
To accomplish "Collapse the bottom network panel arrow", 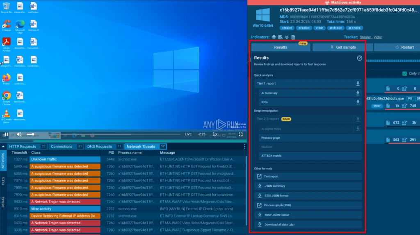I will tap(3, 147).
